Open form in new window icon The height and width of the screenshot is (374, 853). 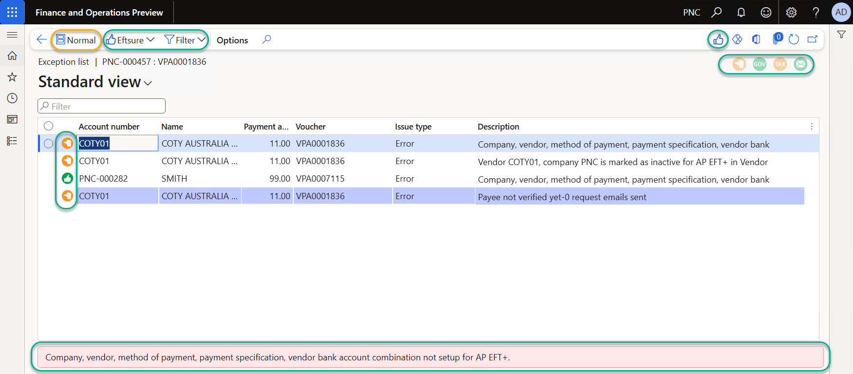[812, 39]
